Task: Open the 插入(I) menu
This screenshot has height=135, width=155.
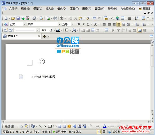Action: click(x=50, y=9)
